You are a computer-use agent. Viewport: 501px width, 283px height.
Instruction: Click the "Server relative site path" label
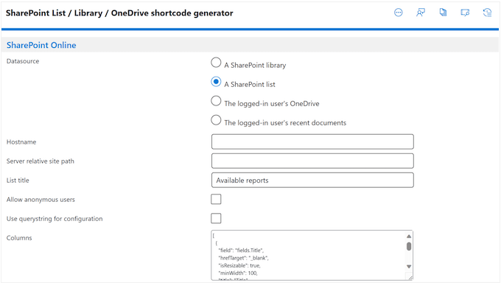coord(41,161)
